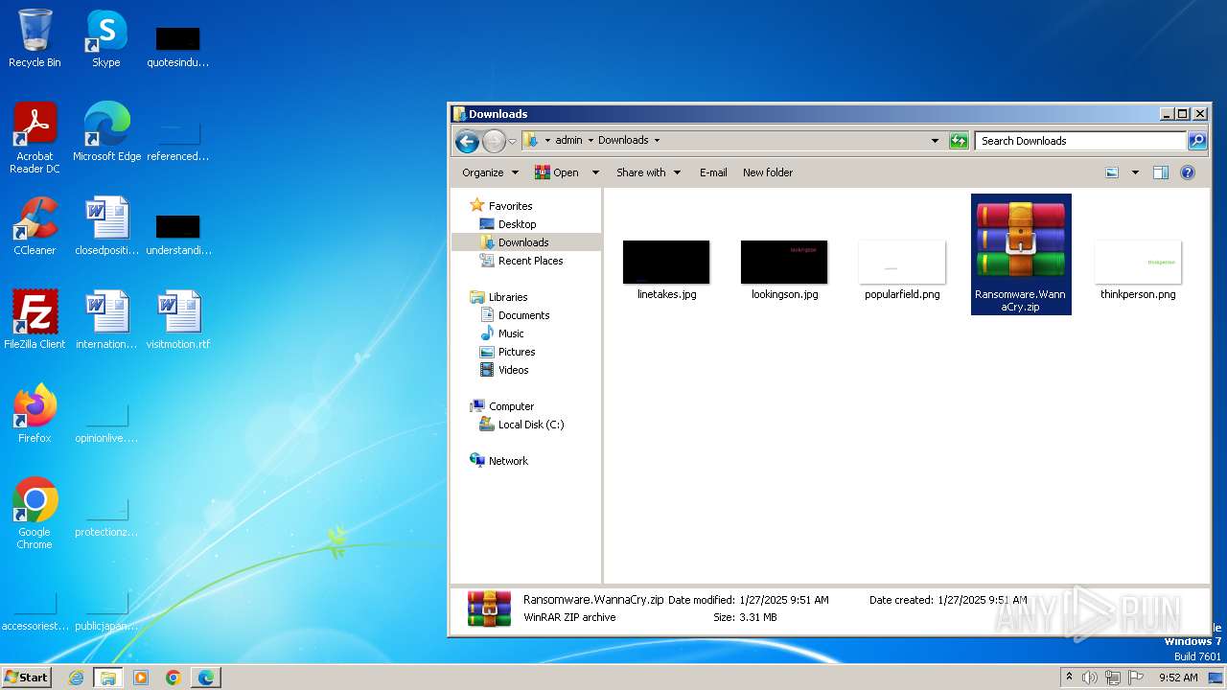Viewport: 1227px width, 690px height.
Task: Select Ransomware.WannaCry.zip file
Action: point(1021,254)
